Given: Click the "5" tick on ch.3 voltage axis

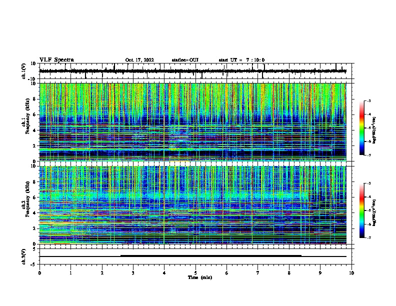Looking at the screenshot, I should [34, 249].
